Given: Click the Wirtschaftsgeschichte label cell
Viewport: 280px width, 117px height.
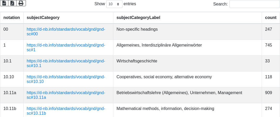Looking at the screenshot, I should pyautogui.click(x=137, y=61).
